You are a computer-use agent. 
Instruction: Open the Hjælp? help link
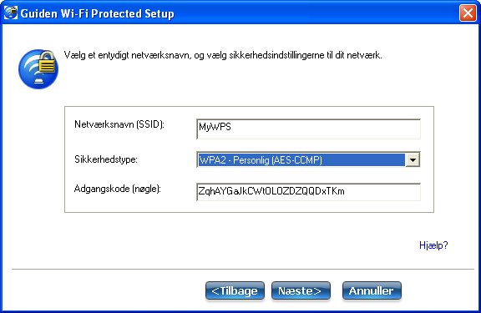(x=433, y=245)
